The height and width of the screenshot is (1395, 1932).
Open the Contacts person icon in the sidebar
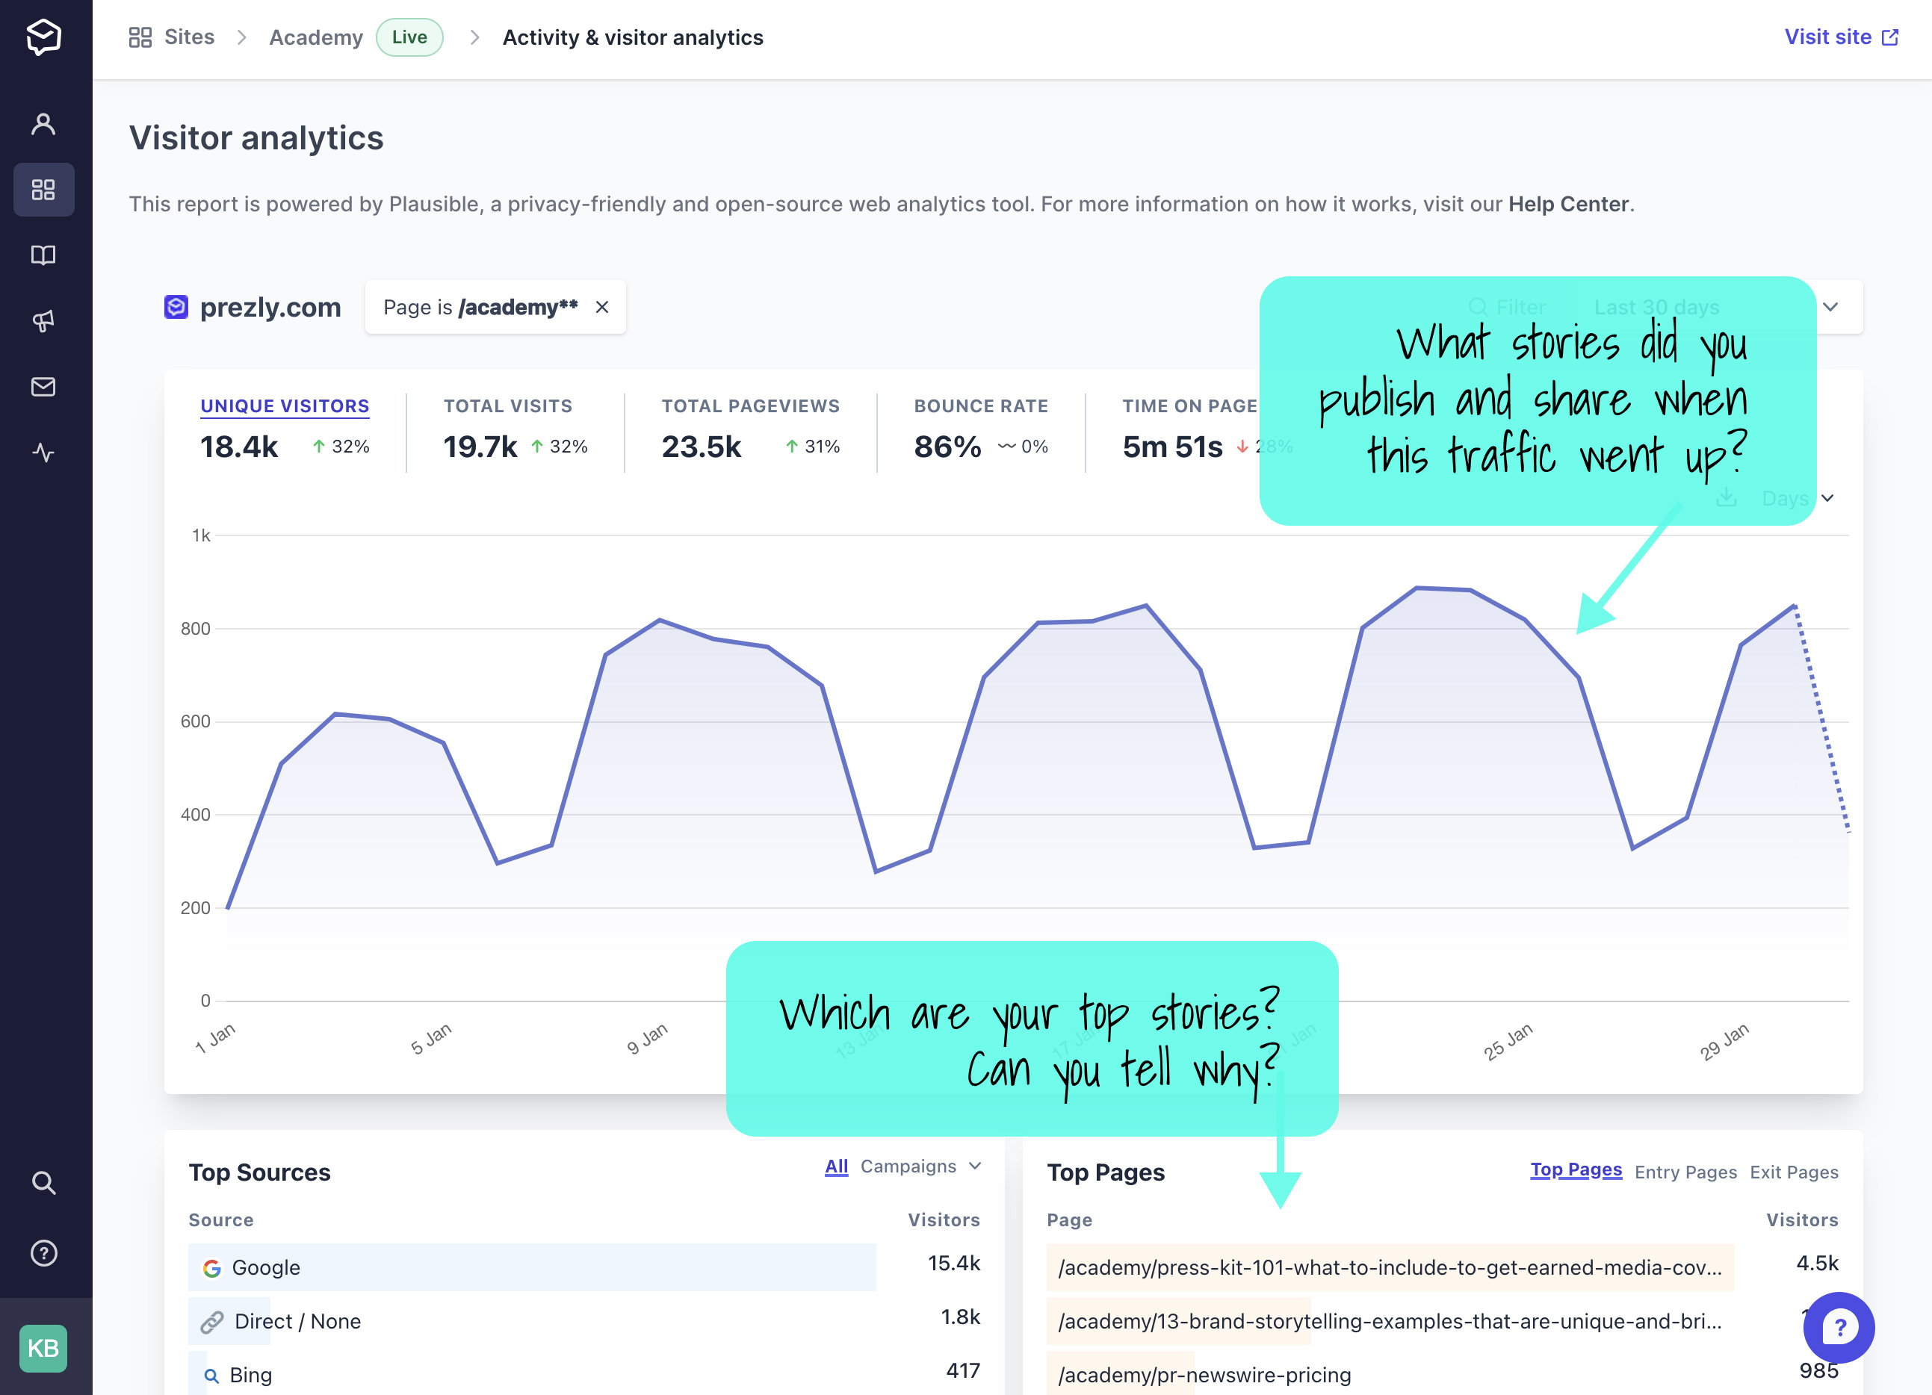click(x=43, y=125)
